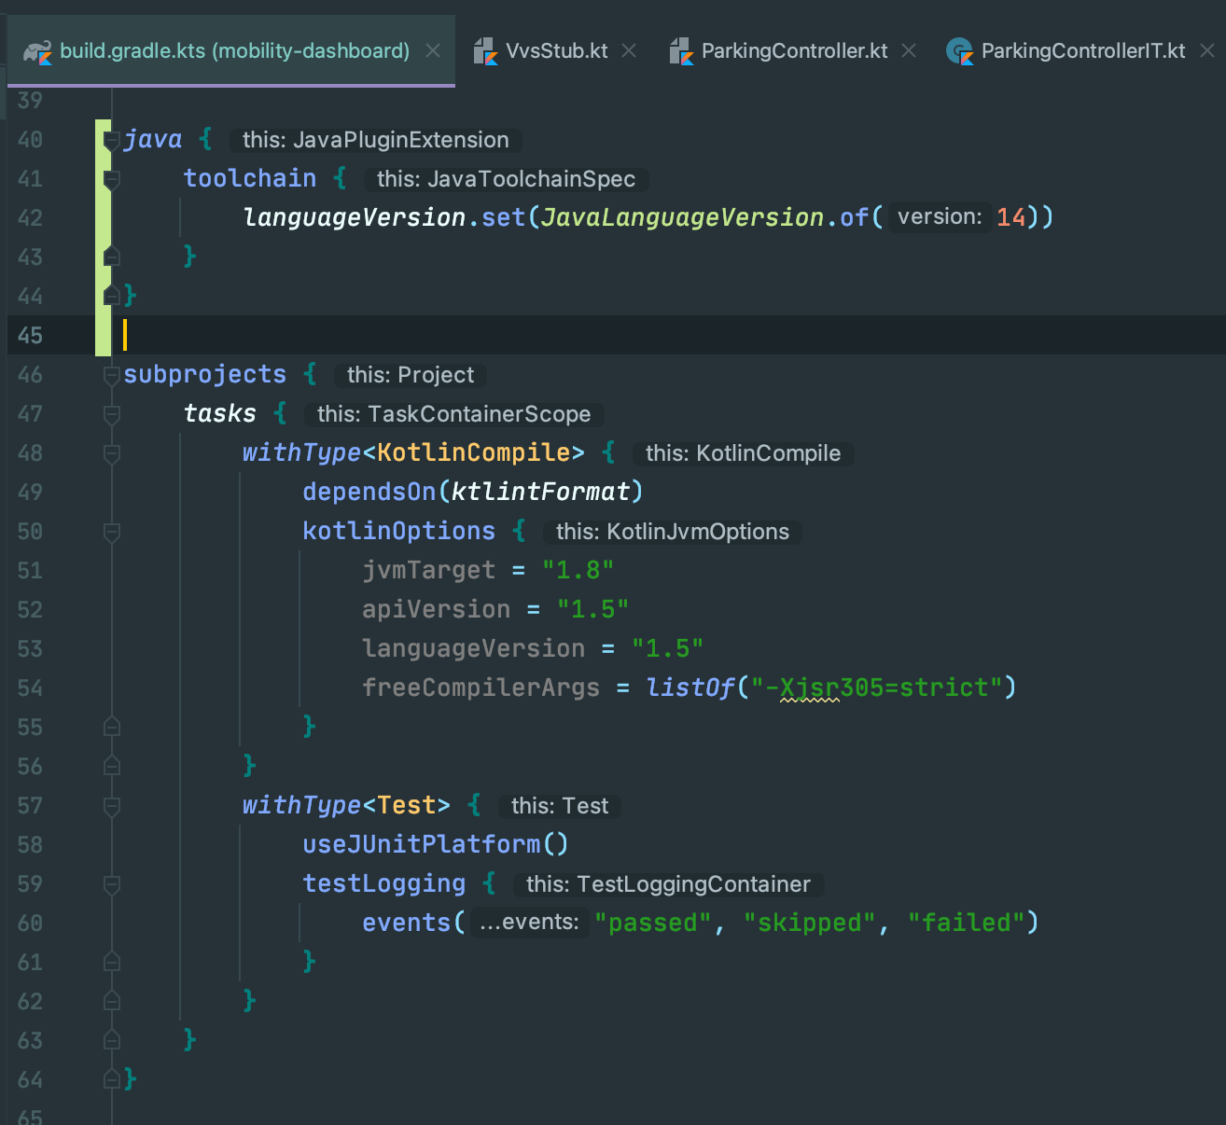Click the 'version:' parameter hint on line 42
Image resolution: width=1226 pixels, height=1125 pixels.
point(939,216)
